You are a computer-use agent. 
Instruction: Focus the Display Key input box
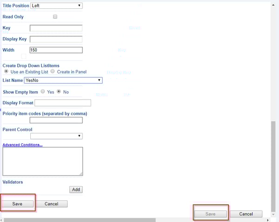56,39
